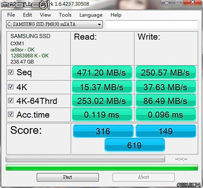The image size is (203, 188).
Task: Click the elapsed time indicator --:--:--
Action: point(181,159)
